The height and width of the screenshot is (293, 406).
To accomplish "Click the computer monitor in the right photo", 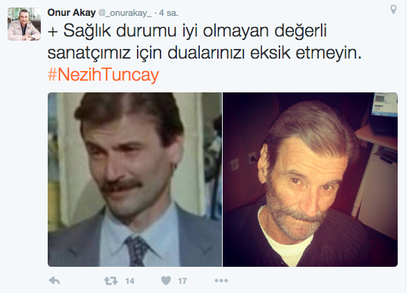I will tap(385, 105).
